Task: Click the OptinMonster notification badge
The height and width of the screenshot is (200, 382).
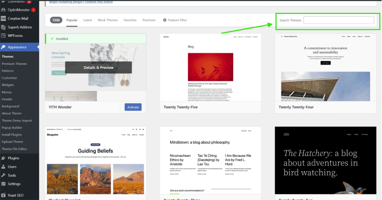Action: point(33,10)
